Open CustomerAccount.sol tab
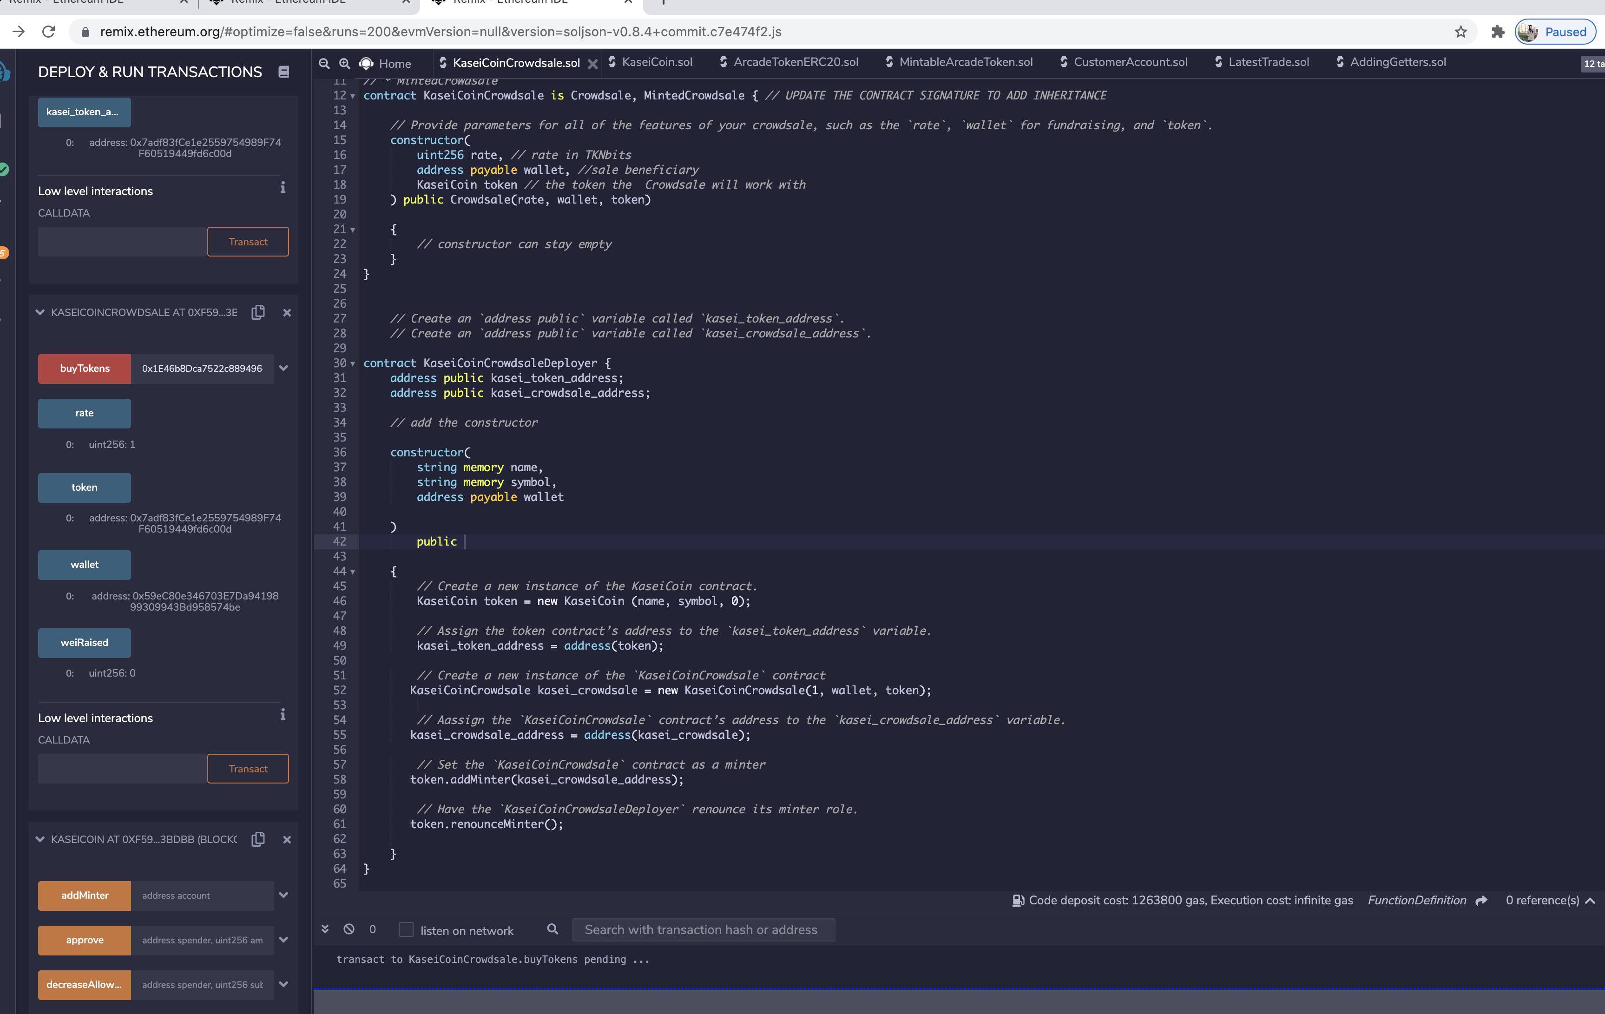 1123,62
